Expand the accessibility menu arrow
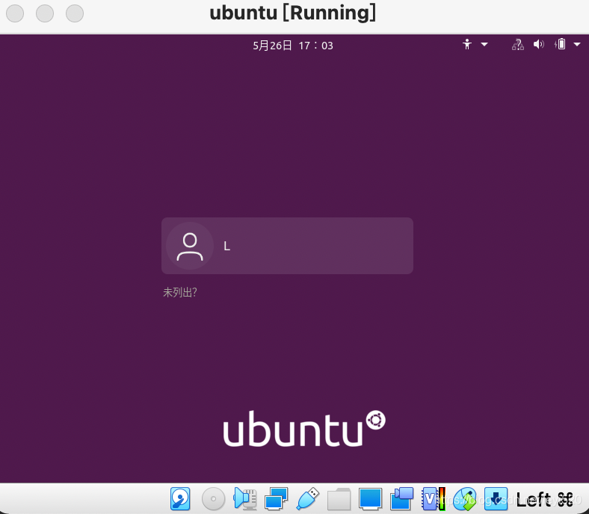Screen dimensions: 589x514 coord(484,45)
